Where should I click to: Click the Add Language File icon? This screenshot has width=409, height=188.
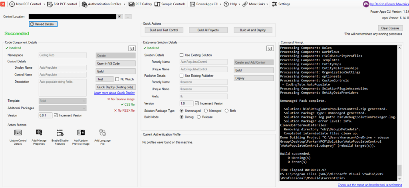[102, 133]
